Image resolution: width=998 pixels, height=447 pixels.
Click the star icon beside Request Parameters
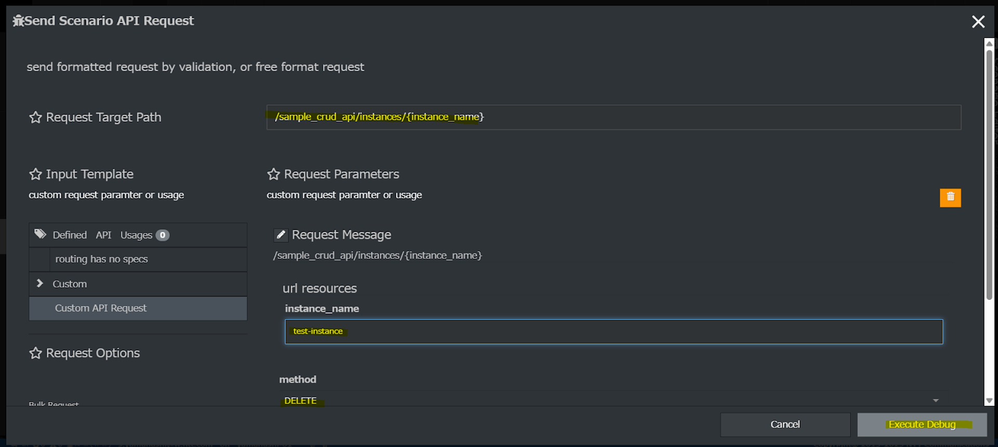coord(273,174)
